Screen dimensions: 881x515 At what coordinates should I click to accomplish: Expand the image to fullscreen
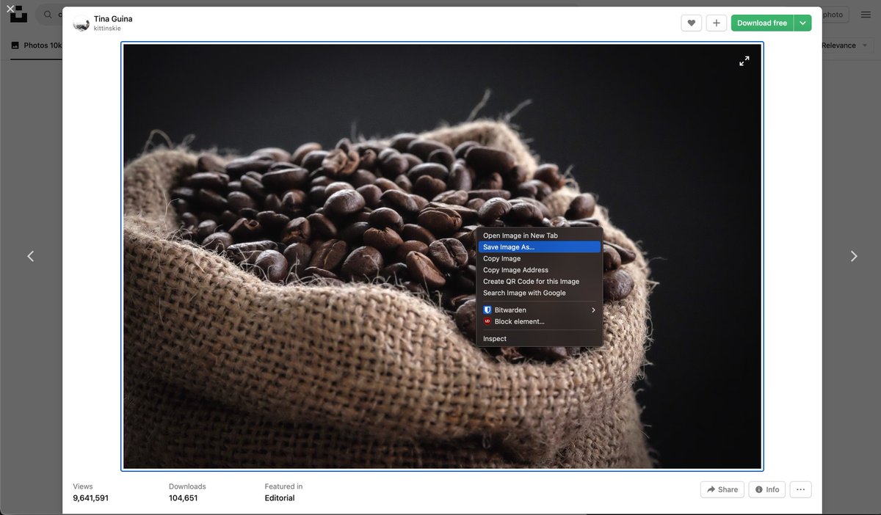[744, 61]
